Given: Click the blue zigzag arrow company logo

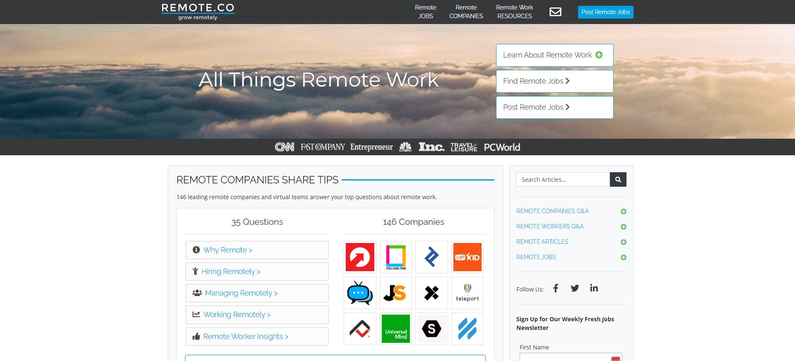Looking at the screenshot, I should coord(431,257).
